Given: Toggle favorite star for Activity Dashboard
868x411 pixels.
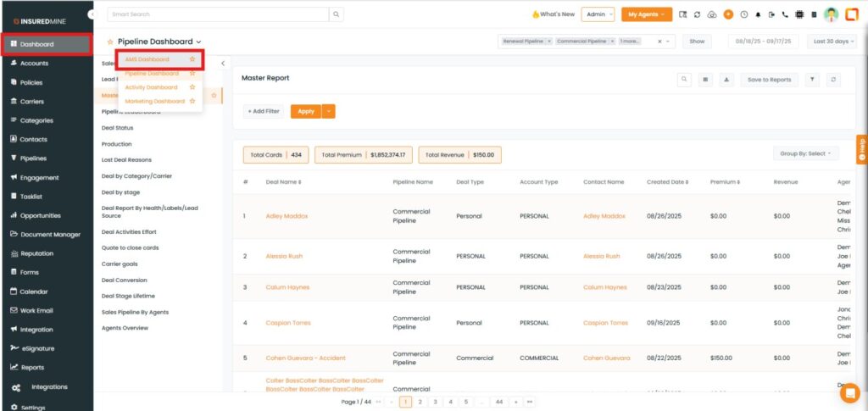Looking at the screenshot, I should [192, 87].
